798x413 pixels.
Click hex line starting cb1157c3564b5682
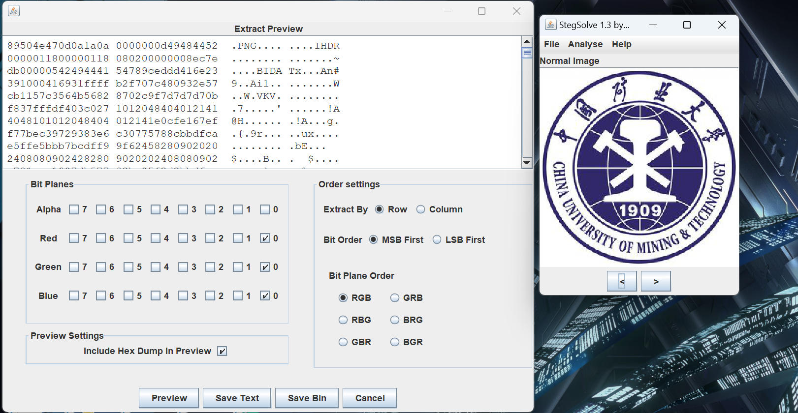click(112, 96)
